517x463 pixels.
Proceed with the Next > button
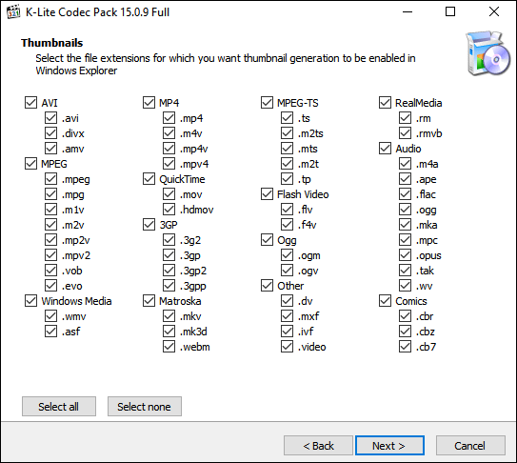389,446
